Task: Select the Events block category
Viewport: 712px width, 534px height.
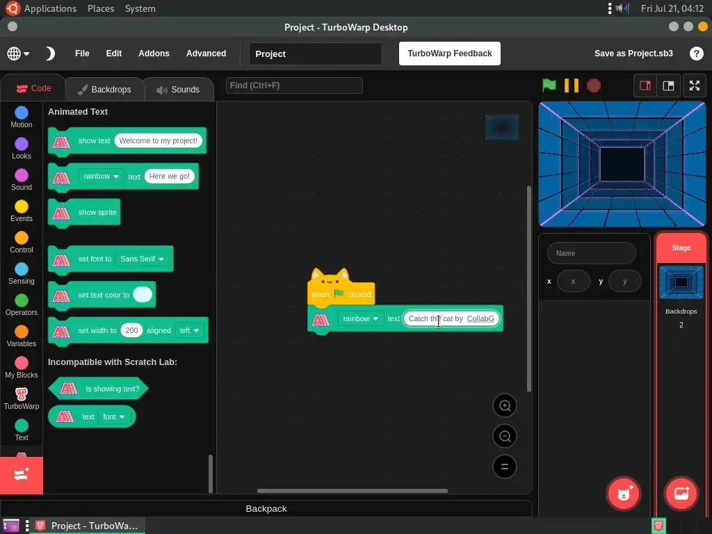Action: (x=22, y=211)
